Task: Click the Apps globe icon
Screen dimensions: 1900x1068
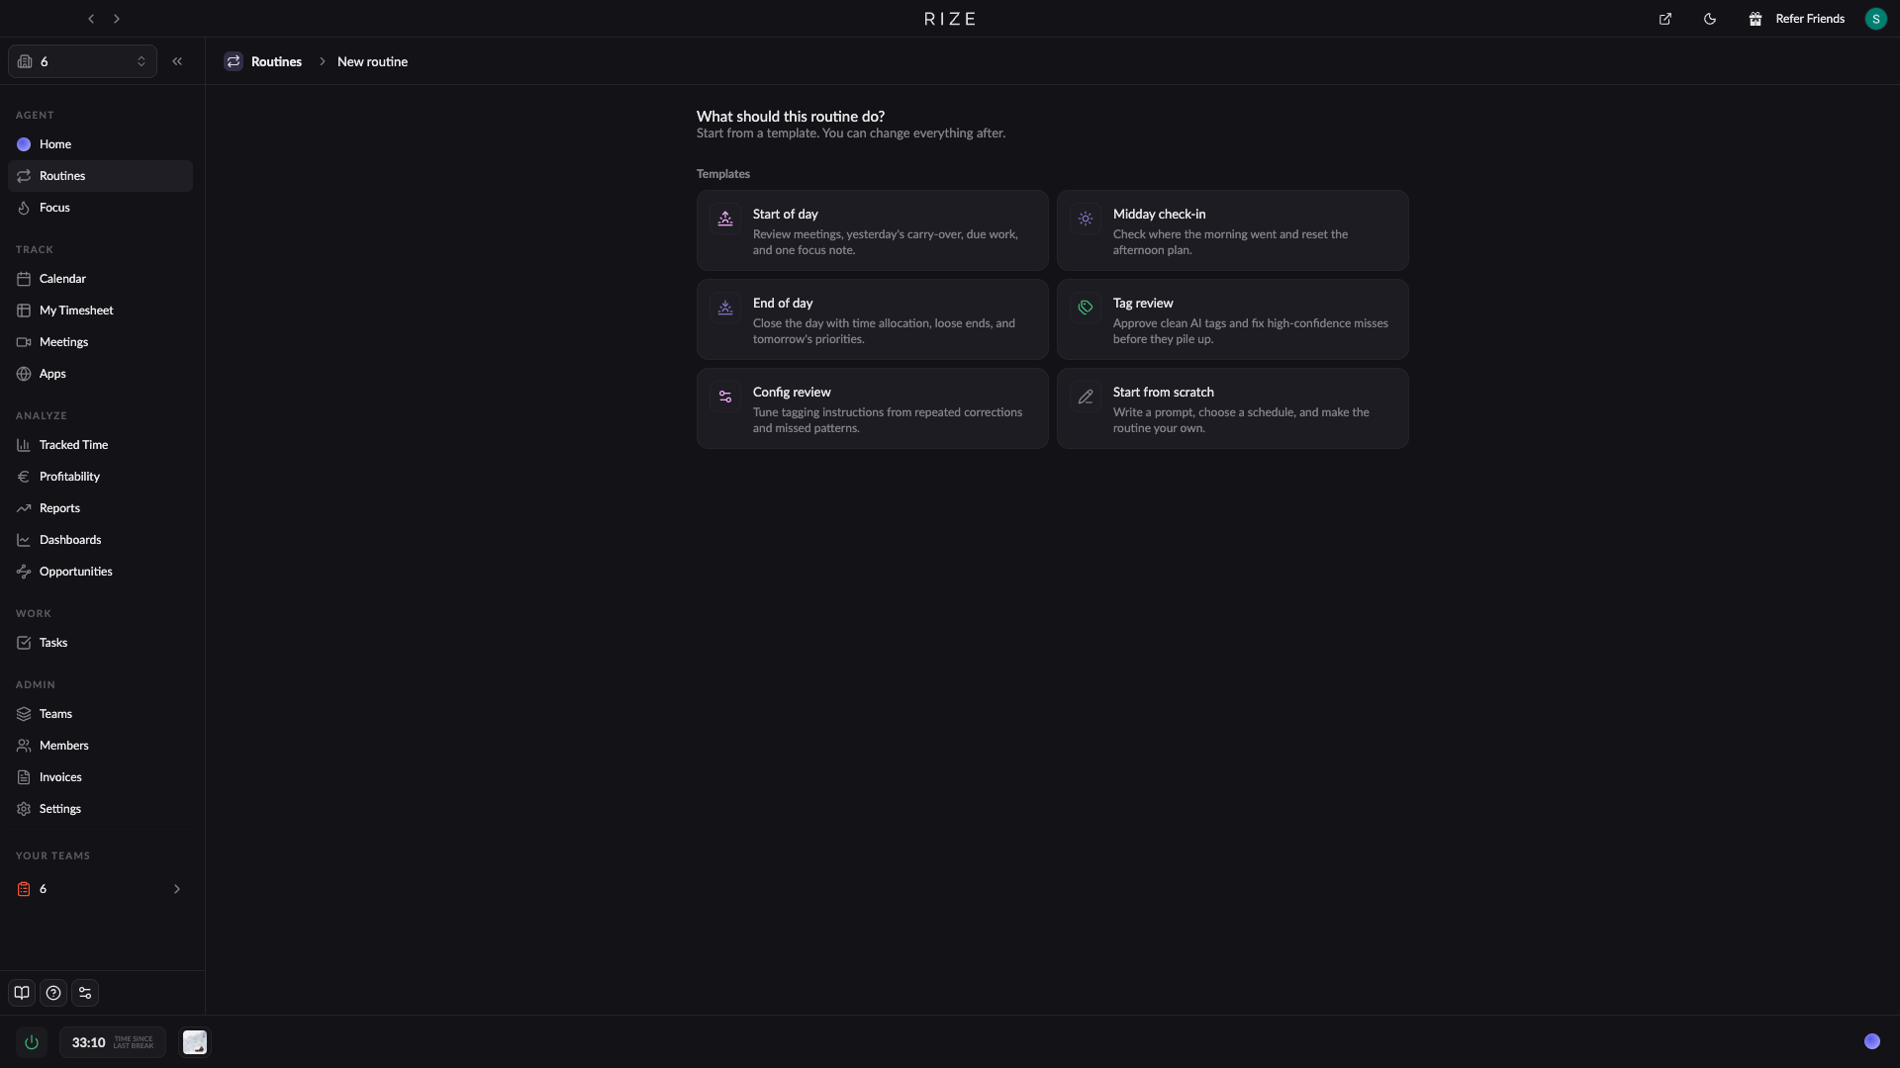Action: (24, 374)
